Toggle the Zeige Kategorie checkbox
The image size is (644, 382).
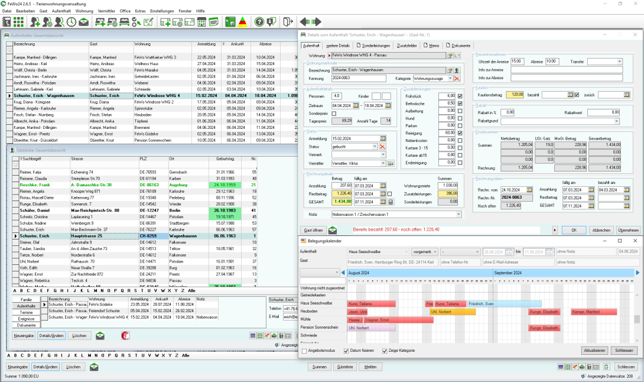coord(384,351)
